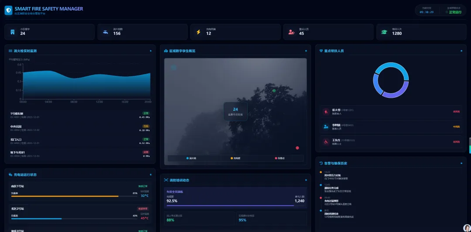
Task: Click the hydrant faucet icon on the 156 card
Action: point(106,32)
